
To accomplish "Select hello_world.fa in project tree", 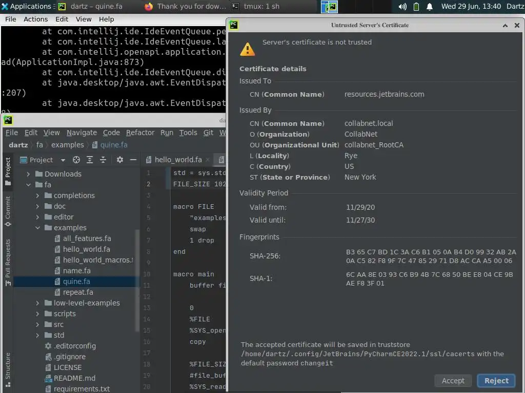I will pyautogui.click(x=82, y=249).
